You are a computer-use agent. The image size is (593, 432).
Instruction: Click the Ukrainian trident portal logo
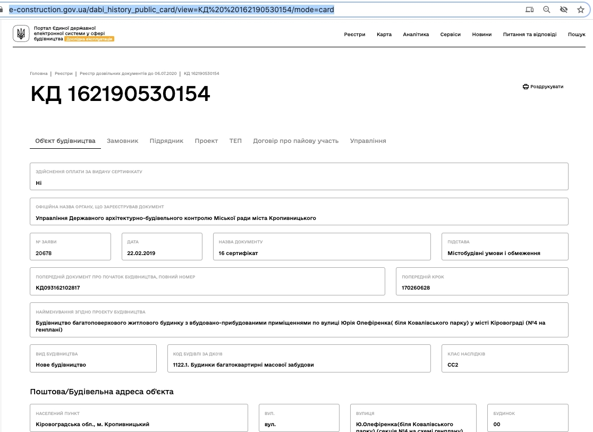click(21, 33)
